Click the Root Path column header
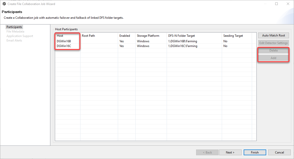 [88, 36]
